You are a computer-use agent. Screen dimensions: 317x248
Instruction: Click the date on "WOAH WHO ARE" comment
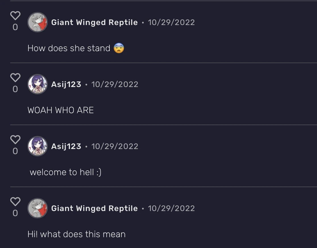(x=115, y=84)
